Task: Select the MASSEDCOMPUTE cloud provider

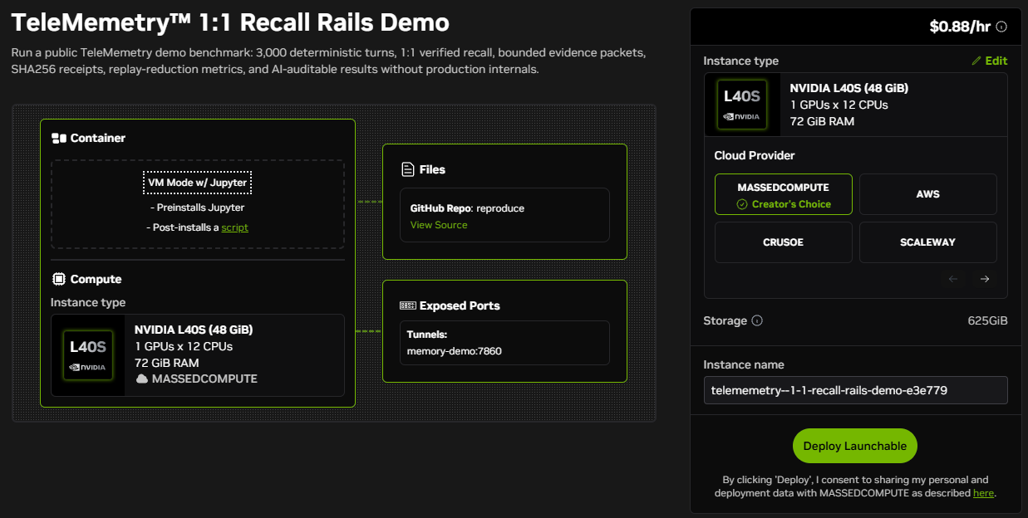Action: [784, 194]
